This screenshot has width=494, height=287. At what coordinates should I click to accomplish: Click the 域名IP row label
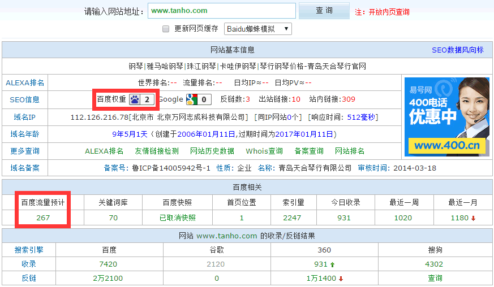[x=24, y=118]
